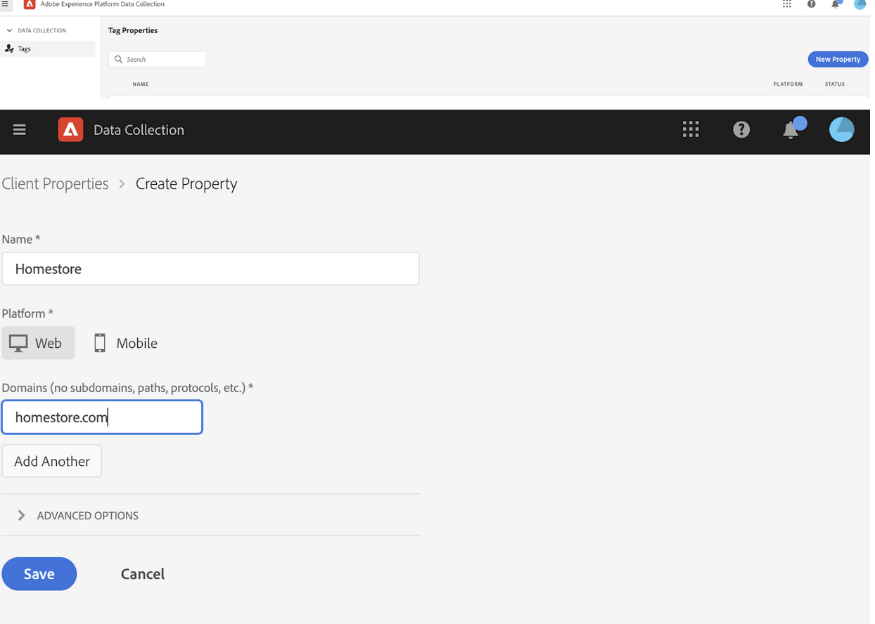Open notifications bell in dark header

[x=792, y=129]
